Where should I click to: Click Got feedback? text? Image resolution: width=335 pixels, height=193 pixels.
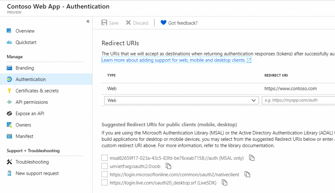pos(183,23)
